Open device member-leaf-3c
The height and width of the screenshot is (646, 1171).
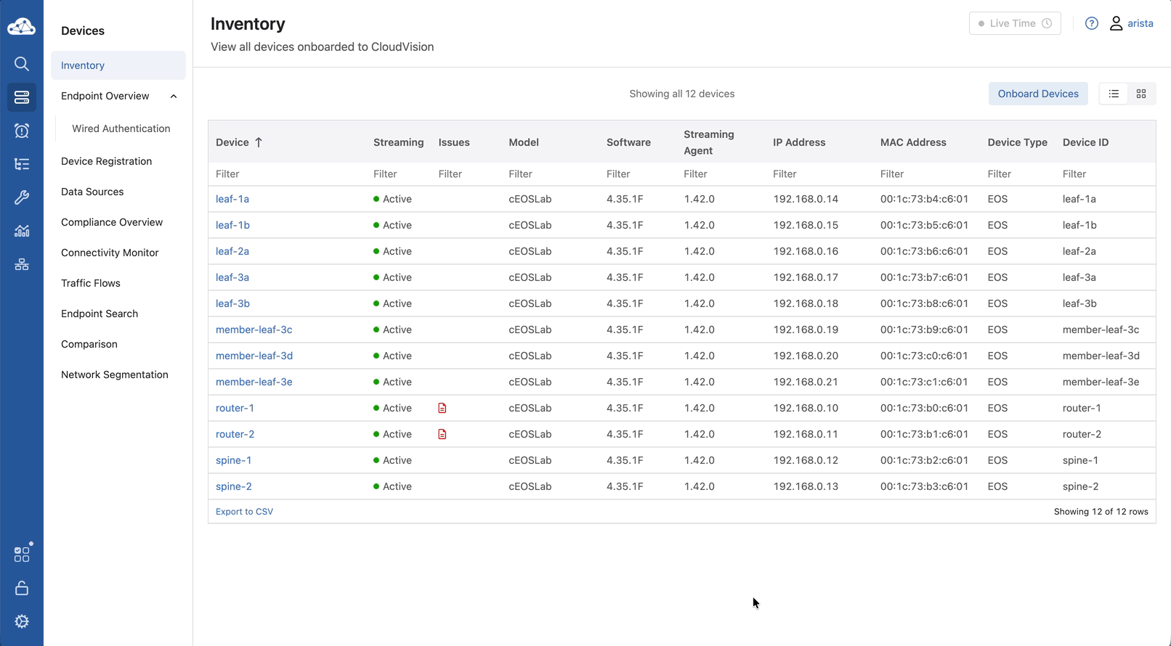point(254,330)
